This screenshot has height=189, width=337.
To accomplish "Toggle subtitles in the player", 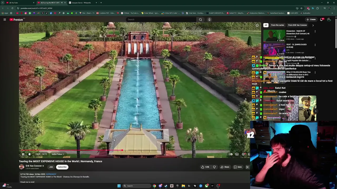I will tap(237, 154).
